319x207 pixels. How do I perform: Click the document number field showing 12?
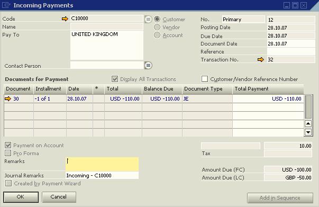pyautogui.click(x=291, y=20)
